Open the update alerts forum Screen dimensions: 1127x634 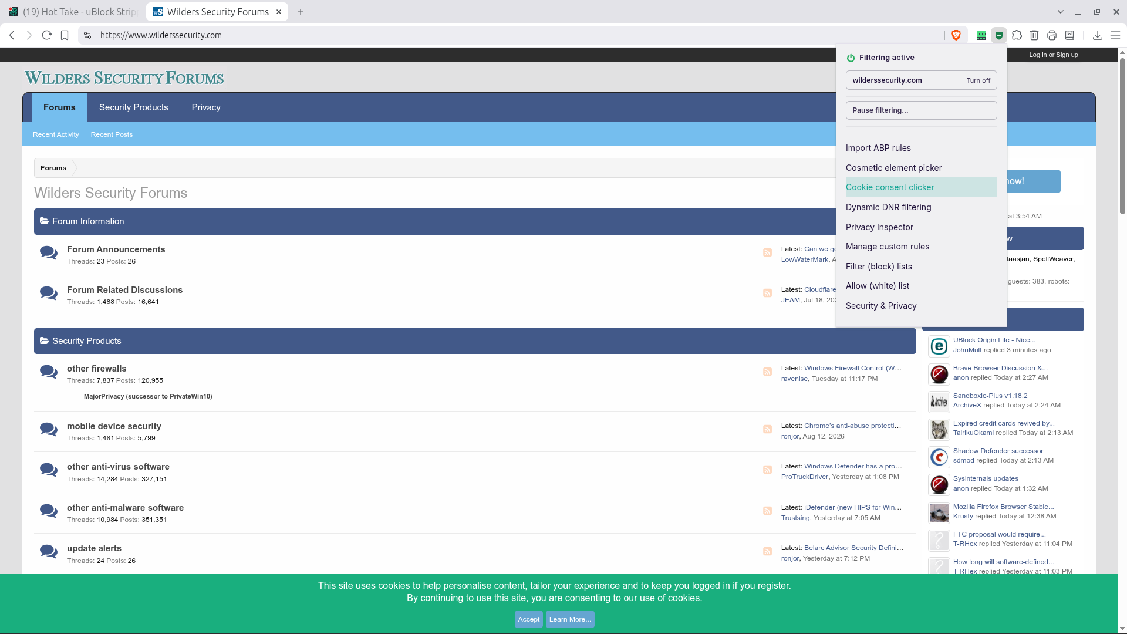(x=94, y=548)
